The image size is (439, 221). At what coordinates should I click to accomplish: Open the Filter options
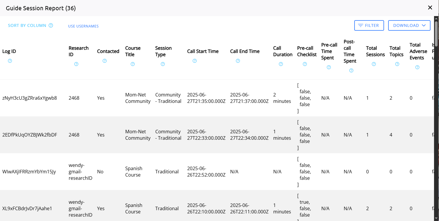tap(369, 25)
